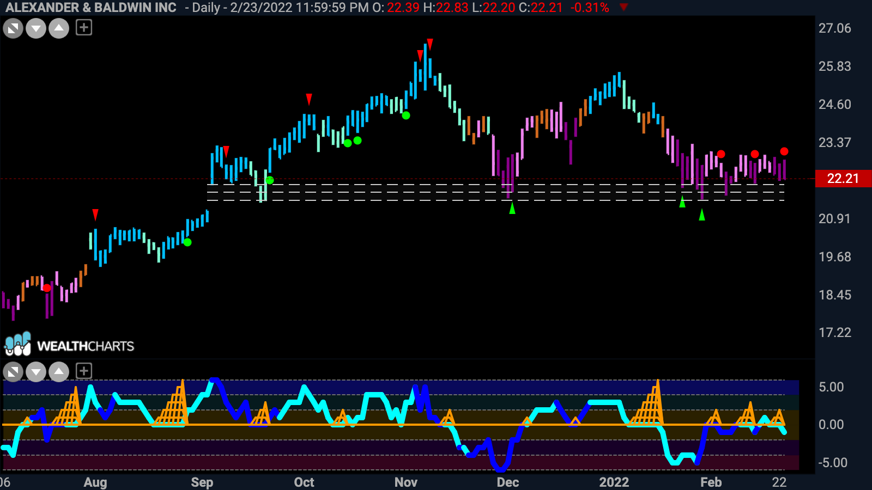This screenshot has width=872, height=490.
Task: Click the -0.31% change value
Action: pos(590,8)
